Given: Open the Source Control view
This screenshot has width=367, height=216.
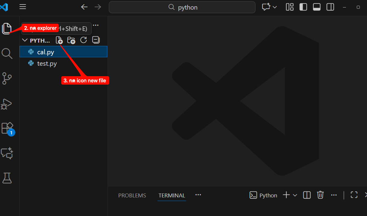Looking at the screenshot, I should tap(7, 78).
